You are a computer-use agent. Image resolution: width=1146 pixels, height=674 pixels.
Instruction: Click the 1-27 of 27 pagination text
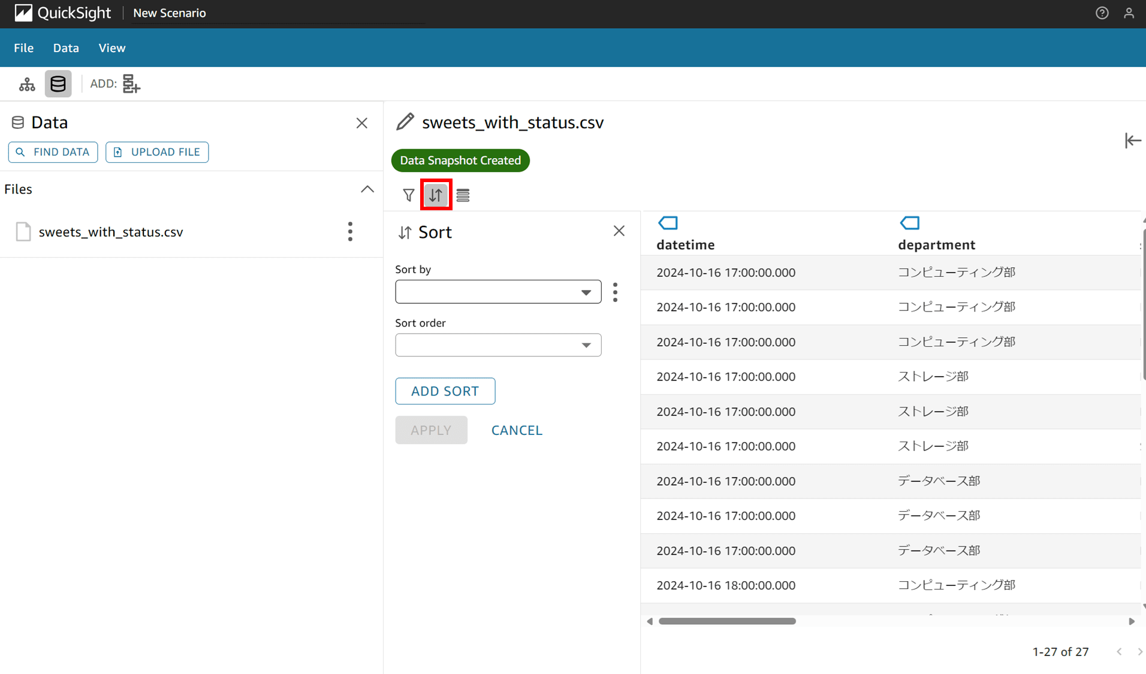[1060, 652]
